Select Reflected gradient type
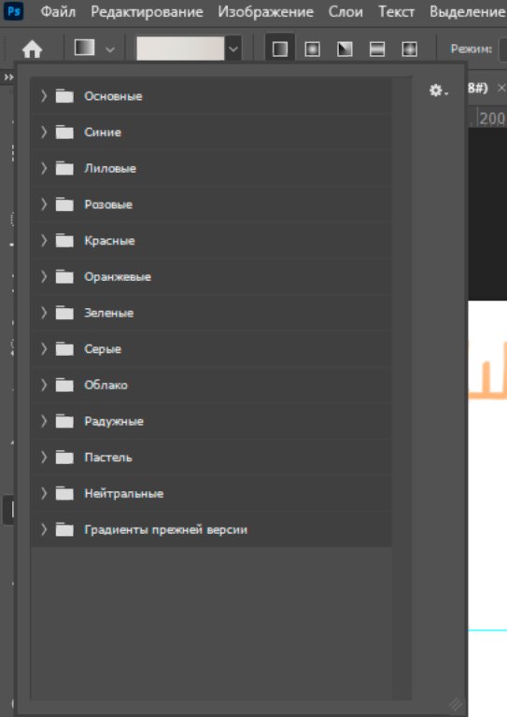 point(376,49)
